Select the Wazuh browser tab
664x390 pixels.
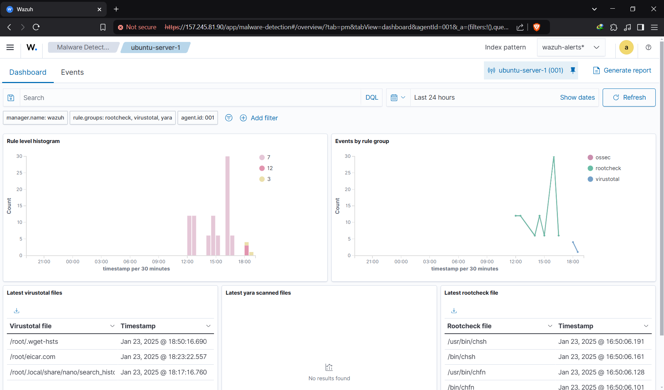[53, 9]
